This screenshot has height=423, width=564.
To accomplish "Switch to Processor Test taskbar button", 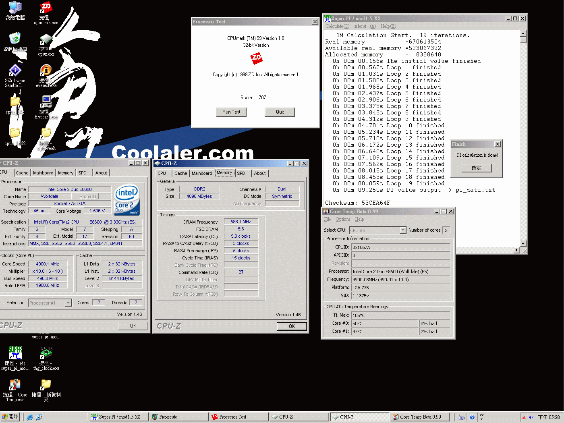I will tap(238, 417).
